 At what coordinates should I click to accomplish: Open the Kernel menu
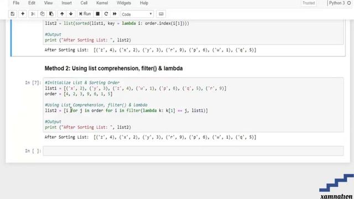(x=102, y=3)
